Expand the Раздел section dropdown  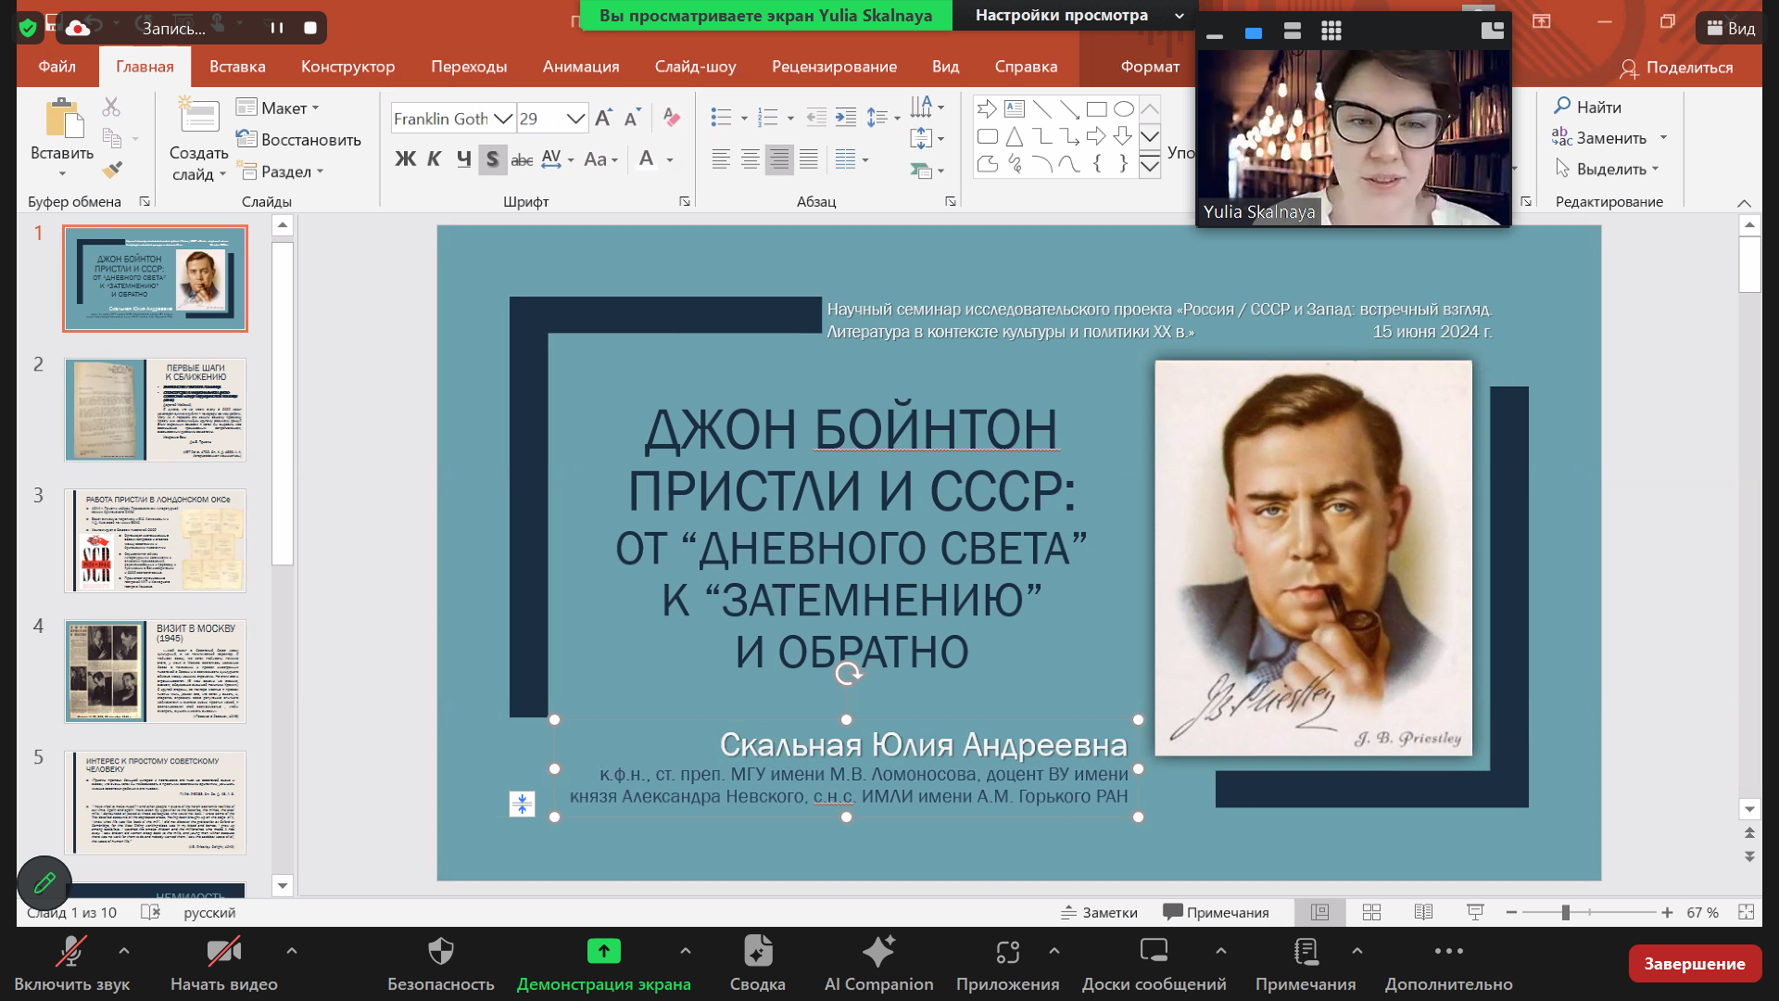280,171
